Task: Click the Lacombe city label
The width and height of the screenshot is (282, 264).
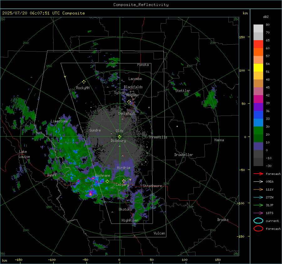Action: pos(135,79)
